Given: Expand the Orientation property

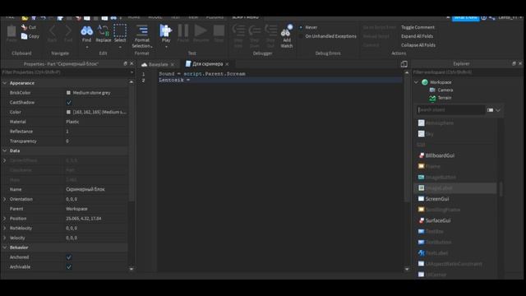Looking at the screenshot, I should tap(5, 199).
